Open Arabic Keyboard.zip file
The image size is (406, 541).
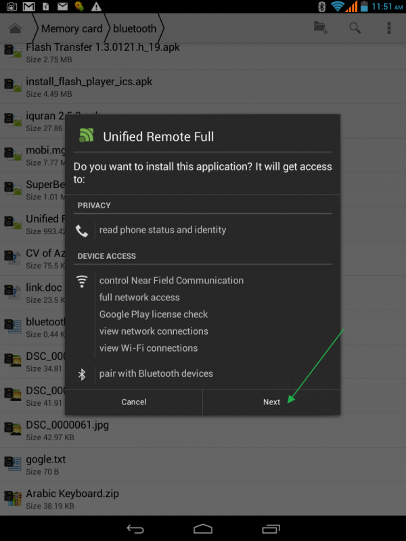(x=72, y=494)
